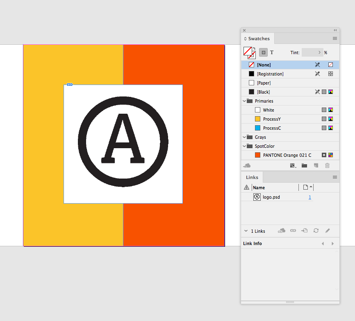This screenshot has width=355, height=321.
Task: Update the logo.psd link
Action: [316, 231]
